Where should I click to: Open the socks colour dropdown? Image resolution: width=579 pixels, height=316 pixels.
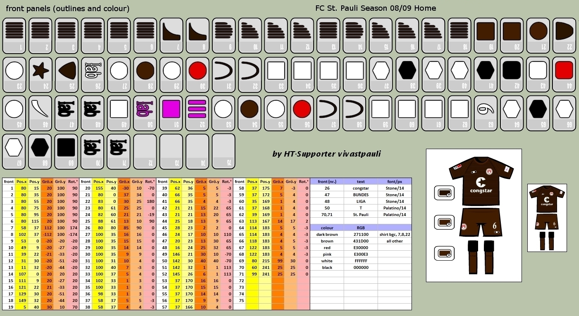(x=445, y=253)
